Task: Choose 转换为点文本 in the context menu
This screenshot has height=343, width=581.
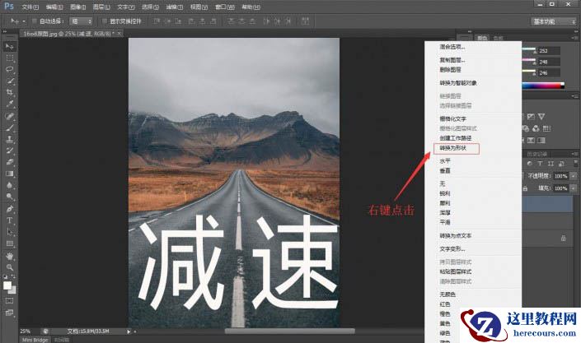Action: click(x=456, y=236)
